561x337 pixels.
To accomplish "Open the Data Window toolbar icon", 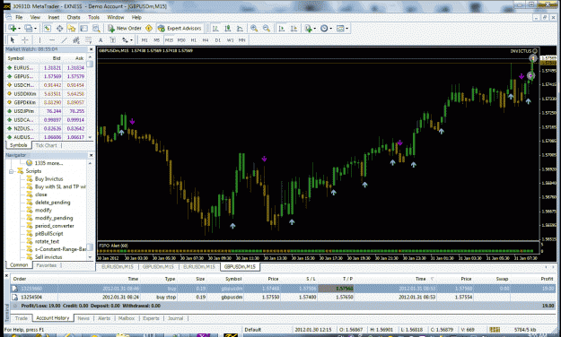I will 59,28.
